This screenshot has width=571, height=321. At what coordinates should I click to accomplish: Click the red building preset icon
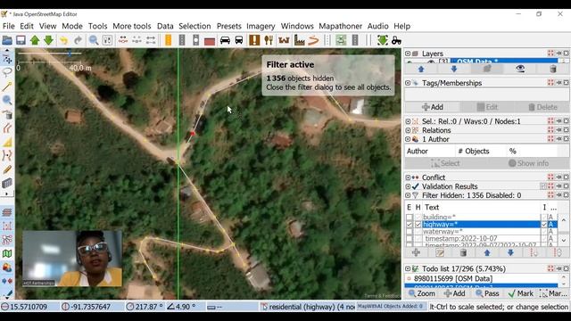pos(210,41)
